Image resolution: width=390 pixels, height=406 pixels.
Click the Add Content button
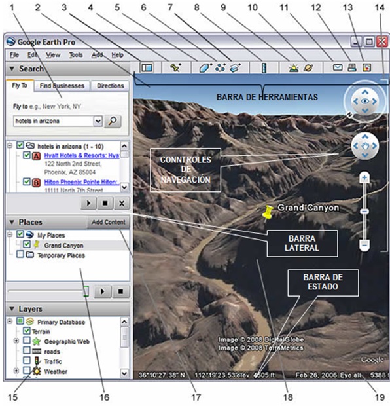(108, 222)
